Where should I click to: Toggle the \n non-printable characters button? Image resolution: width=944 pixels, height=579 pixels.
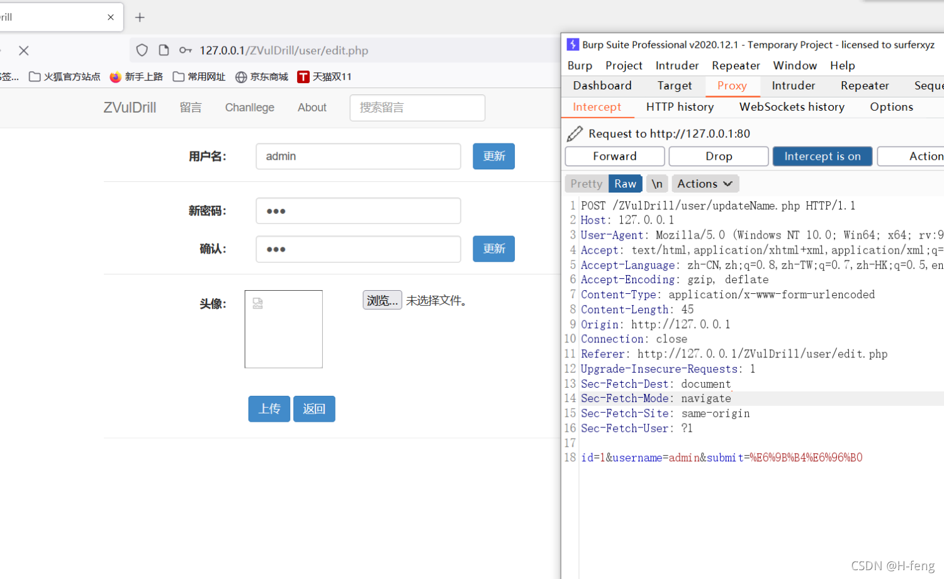click(657, 184)
